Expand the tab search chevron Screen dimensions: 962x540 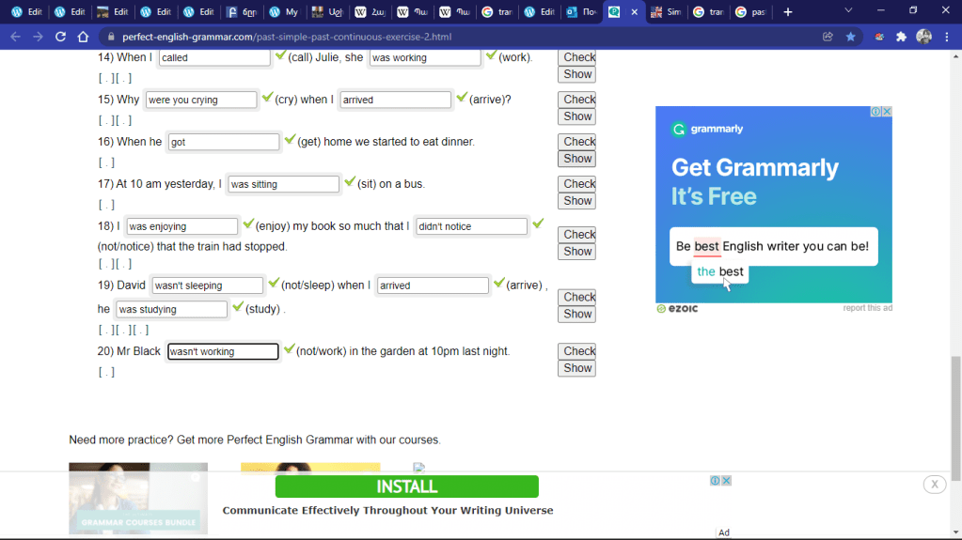tap(848, 11)
